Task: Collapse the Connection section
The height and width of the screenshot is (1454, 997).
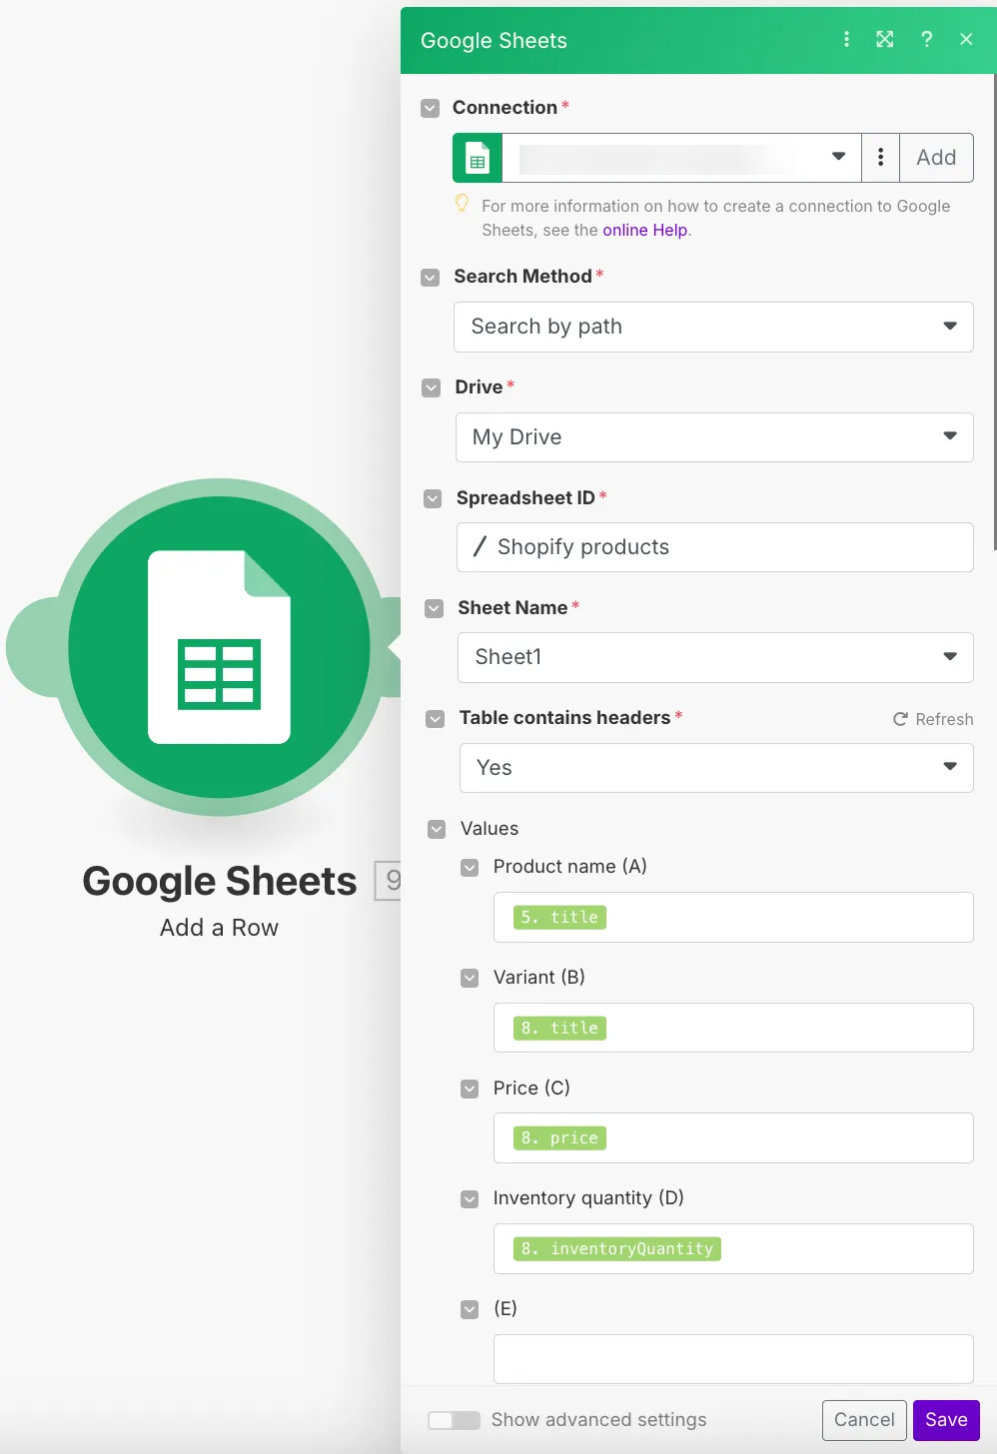Action: click(x=431, y=108)
